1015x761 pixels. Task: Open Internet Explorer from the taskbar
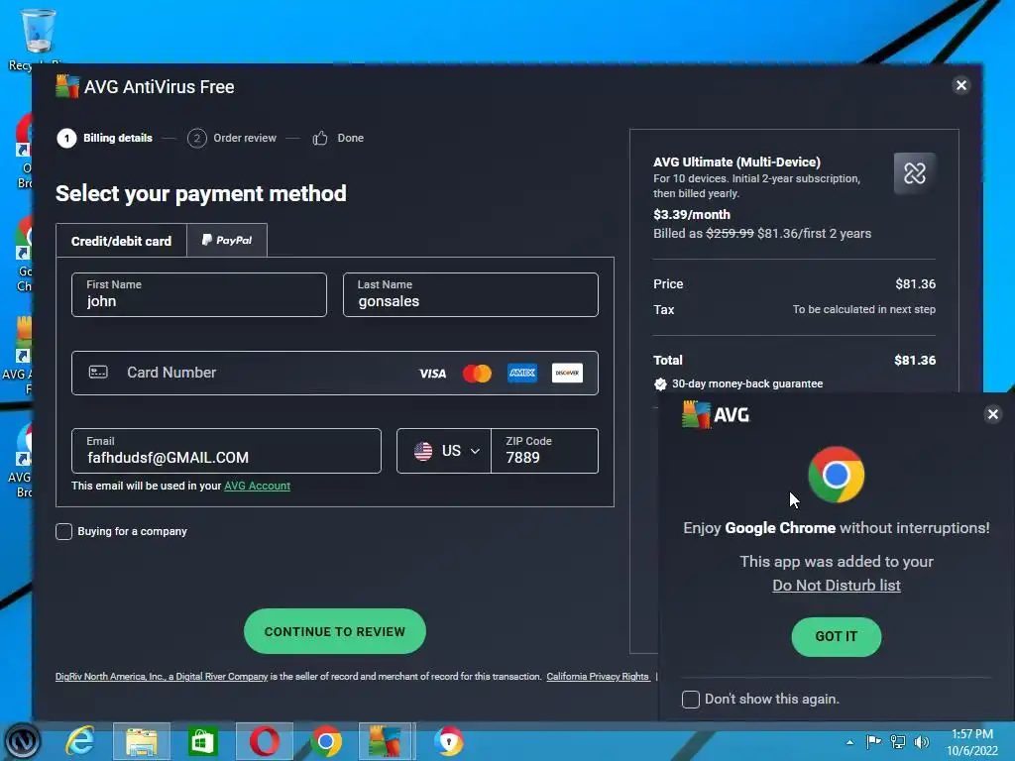81,741
